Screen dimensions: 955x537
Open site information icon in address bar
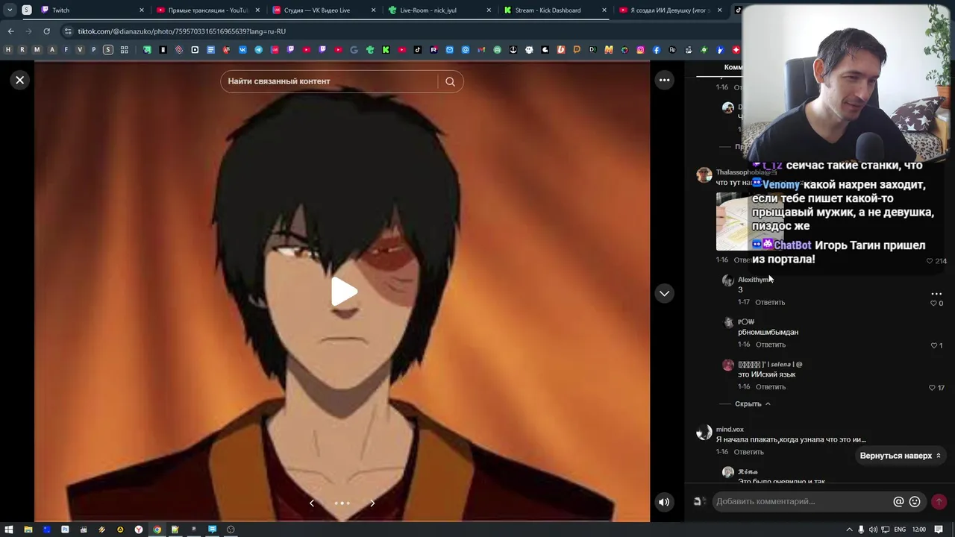[68, 31]
